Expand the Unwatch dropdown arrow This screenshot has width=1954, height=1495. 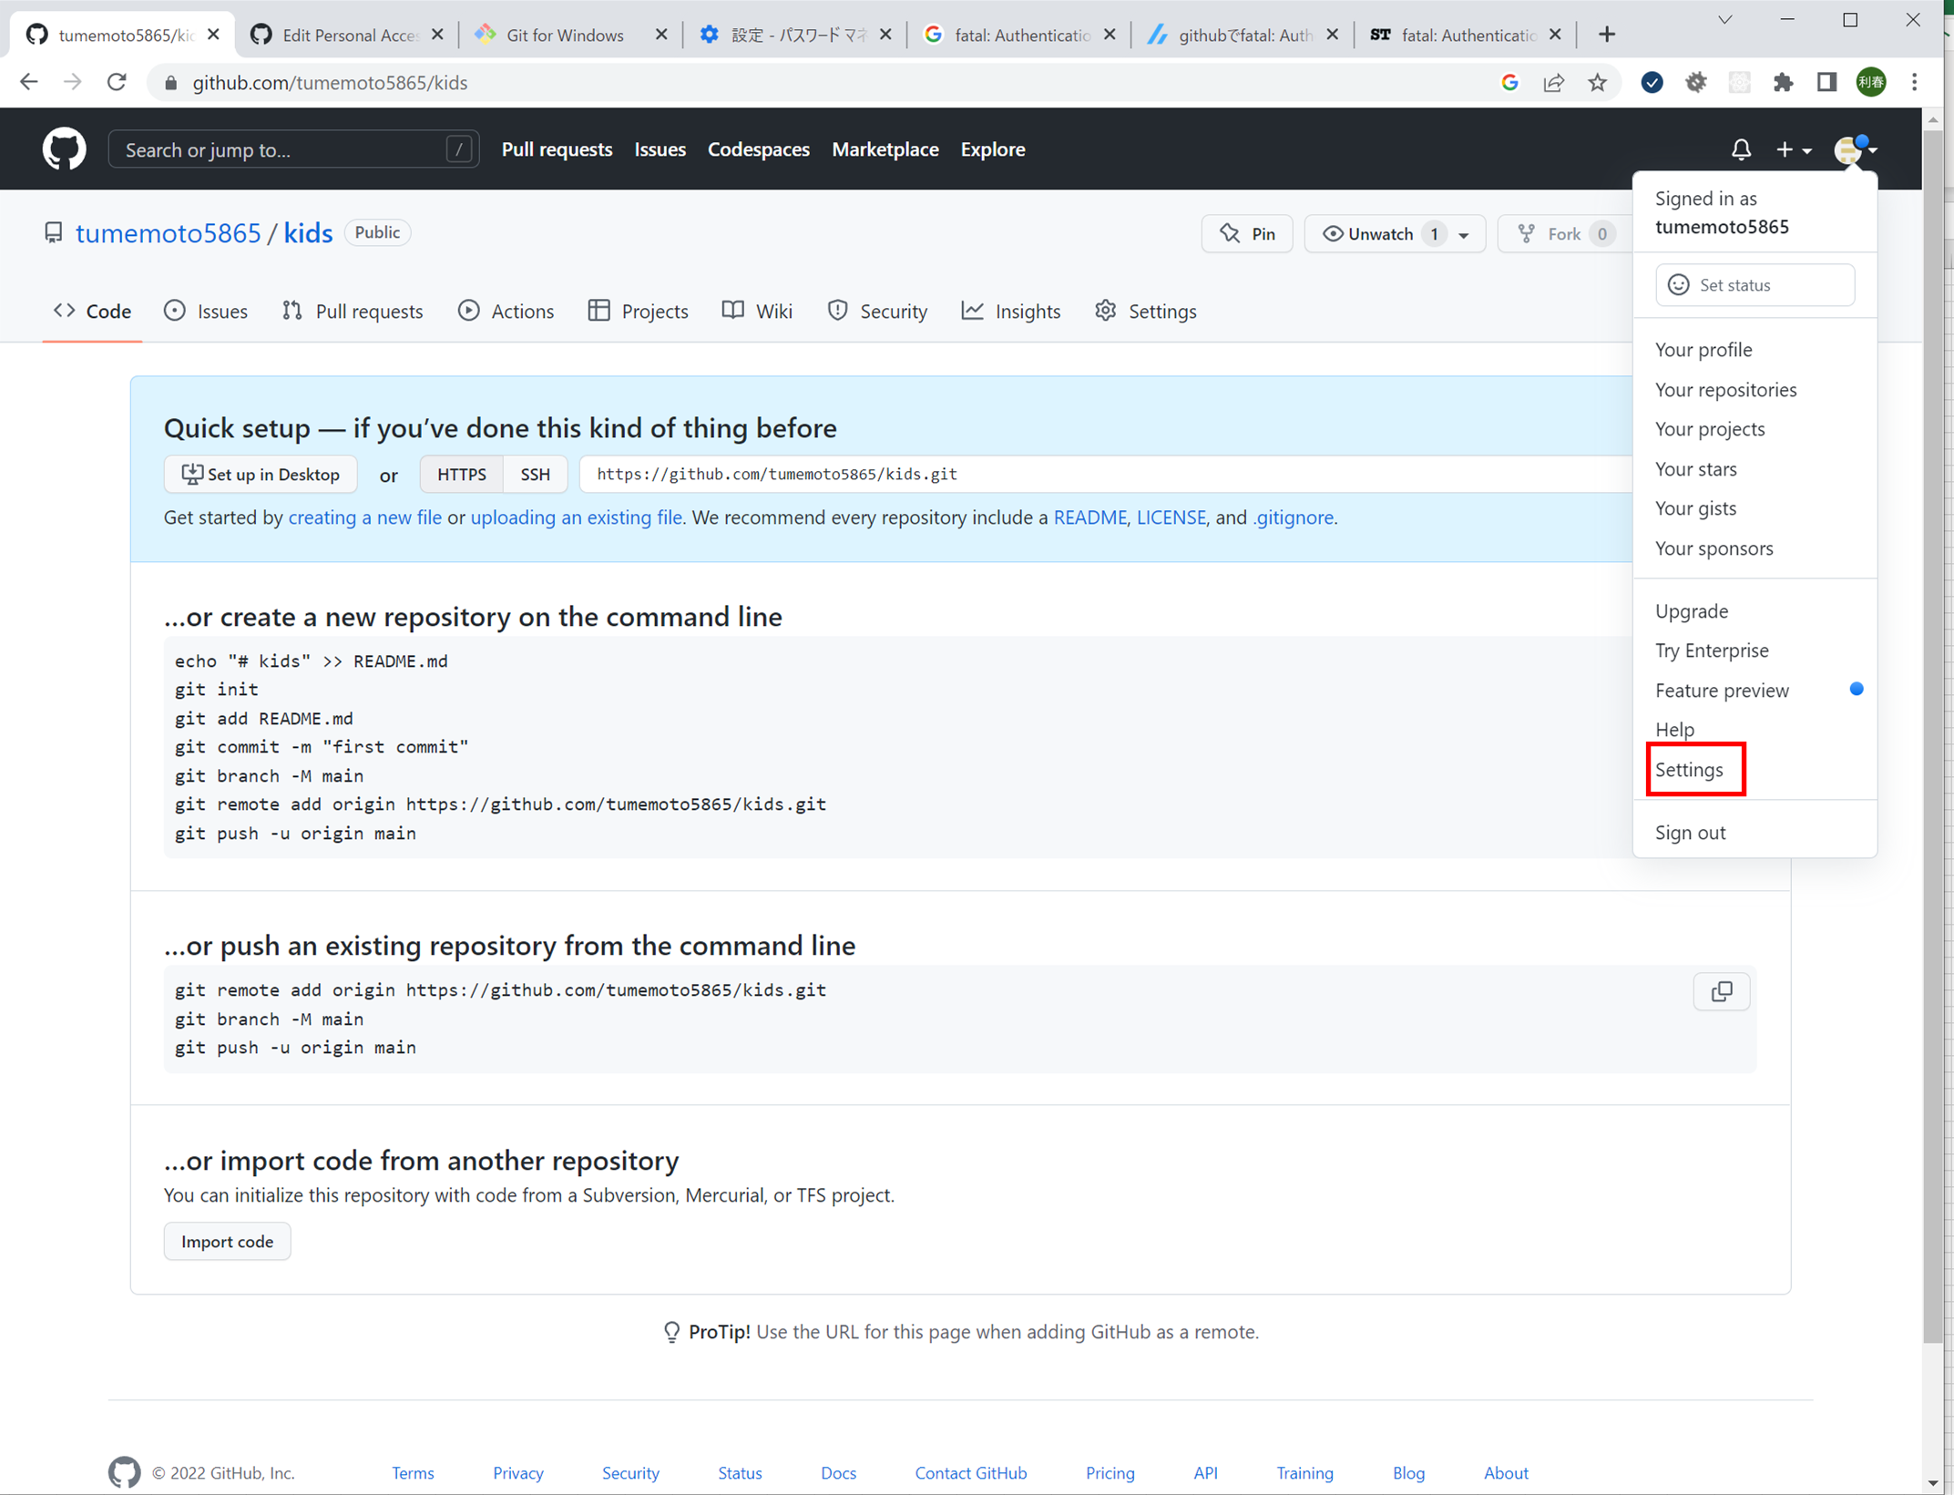pos(1462,233)
